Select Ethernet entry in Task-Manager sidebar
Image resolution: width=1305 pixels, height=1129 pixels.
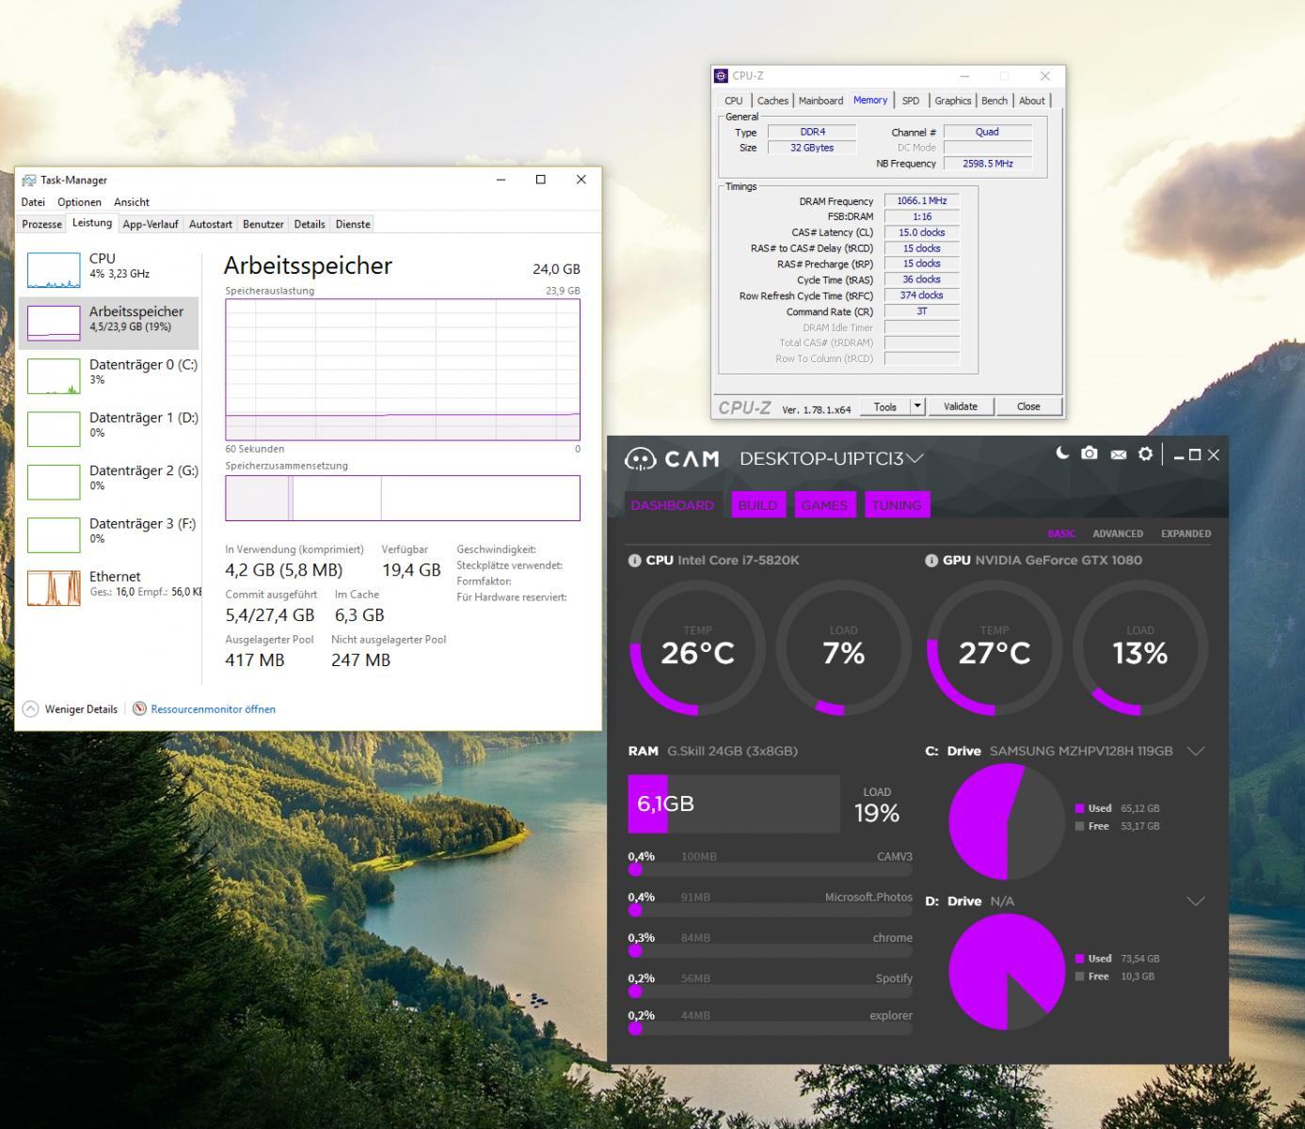pos(108,587)
